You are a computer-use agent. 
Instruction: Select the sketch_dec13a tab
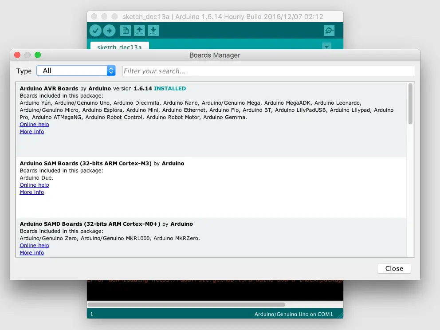120,46
